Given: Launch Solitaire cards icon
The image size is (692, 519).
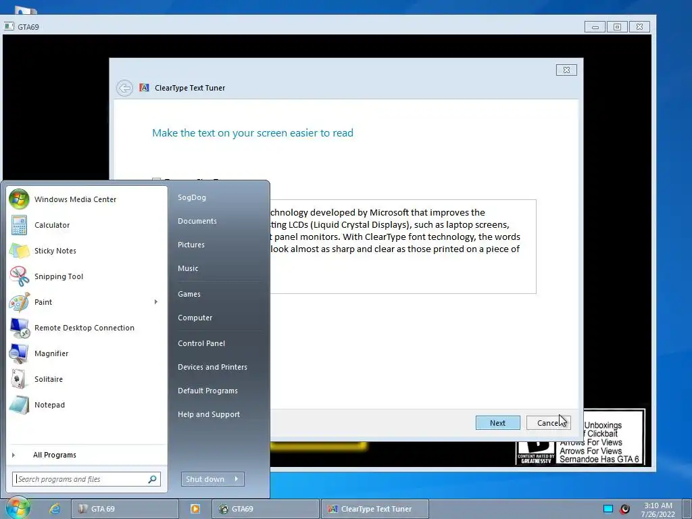Looking at the screenshot, I should (19, 379).
